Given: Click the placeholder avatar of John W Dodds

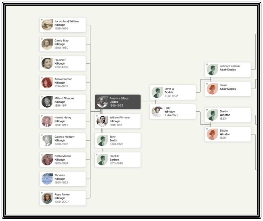Looking at the screenshot, I should pos(157,92).
